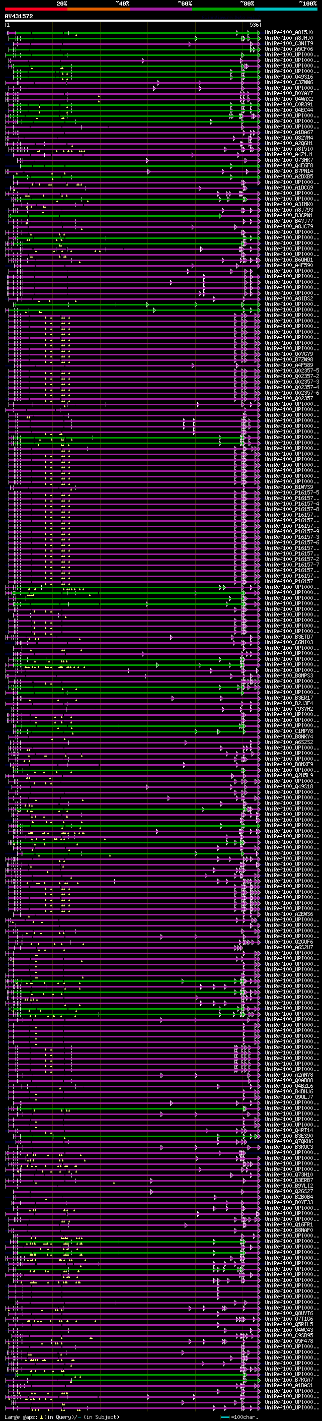322x1421 pixels.
Task: Click the red 20% legend segment
Action: [x=36, y=9]
